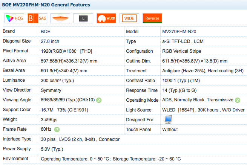Click the Without touch panel value
This screenshot has width=247, height=165.
click(170, 130)
